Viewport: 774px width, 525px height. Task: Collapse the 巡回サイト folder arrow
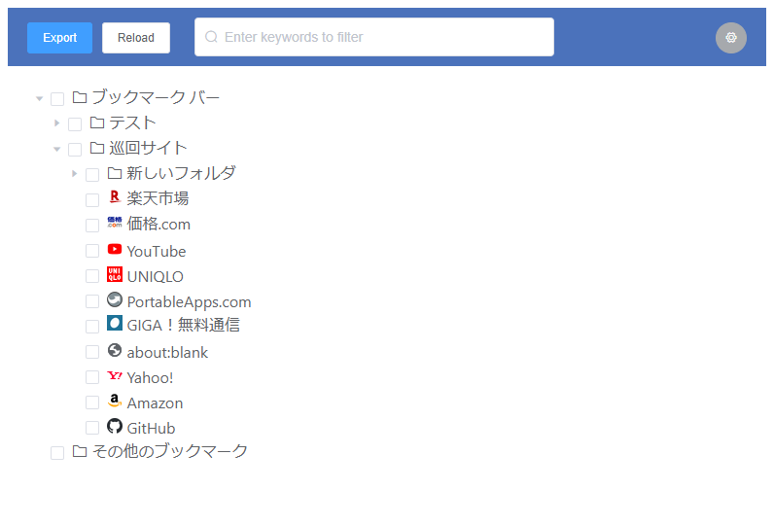click(x=57, y=149)
